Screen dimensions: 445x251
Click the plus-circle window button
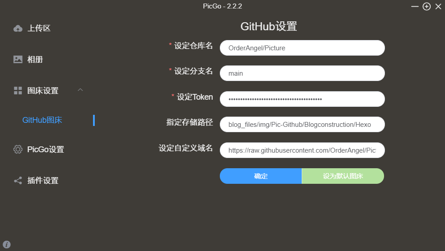pyautogui.click(x=427, y=7)
